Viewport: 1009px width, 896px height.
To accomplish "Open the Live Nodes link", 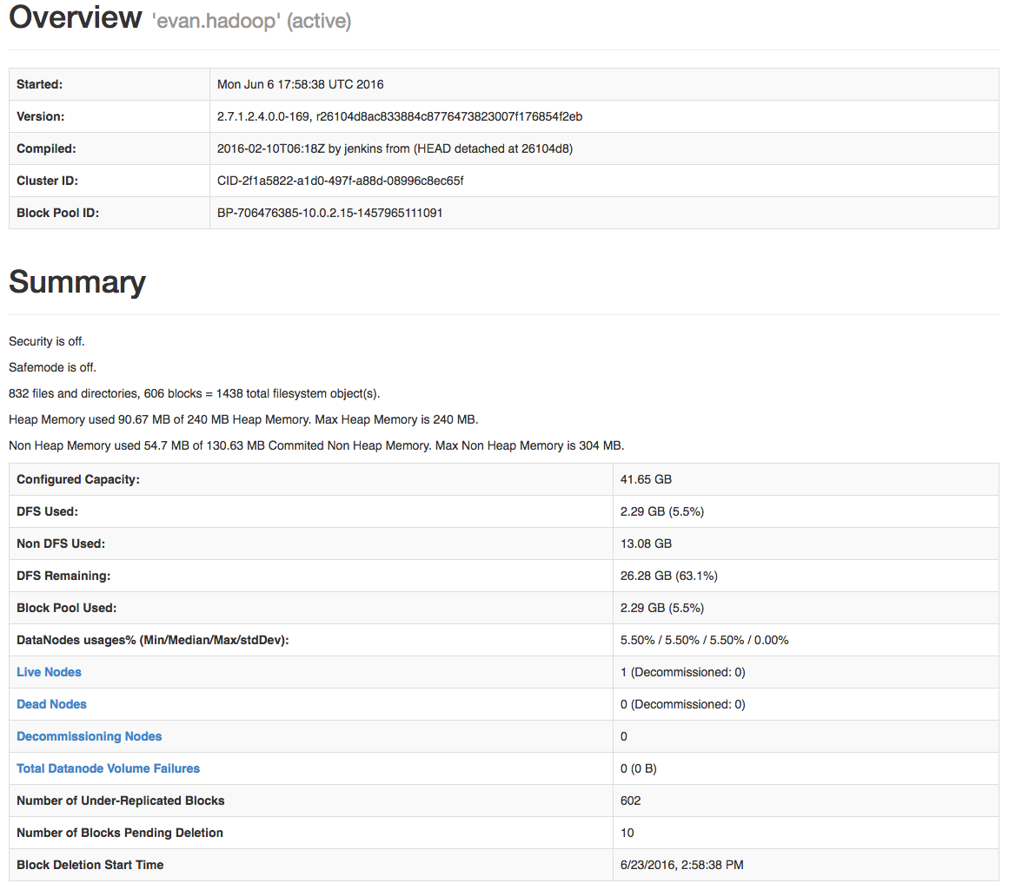I will (49, 672).
